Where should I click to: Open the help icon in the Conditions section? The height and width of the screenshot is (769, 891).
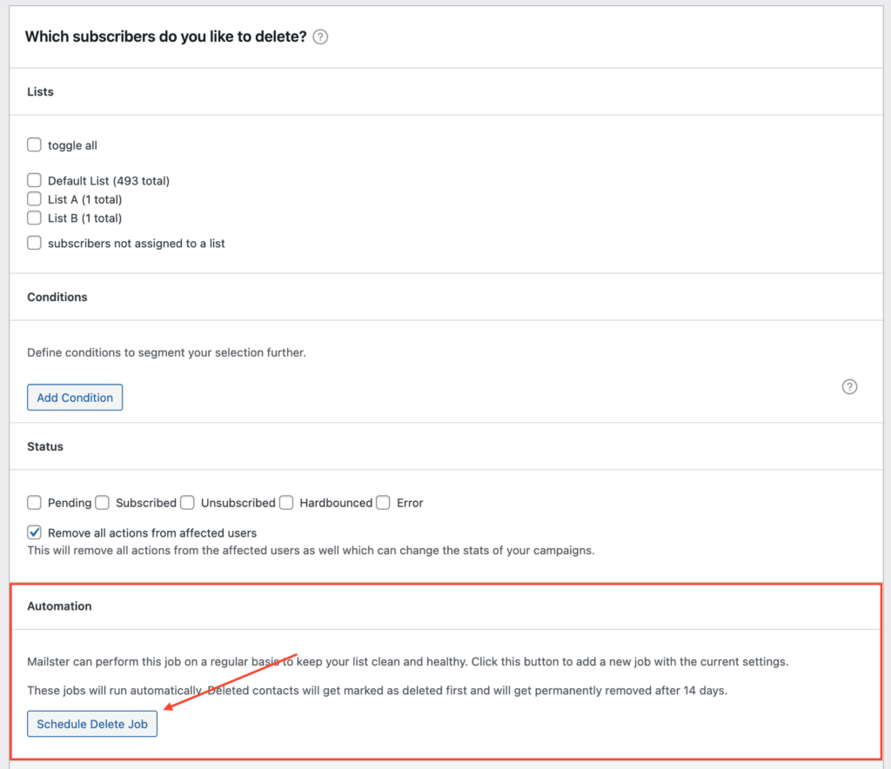[x=850, y=387]
